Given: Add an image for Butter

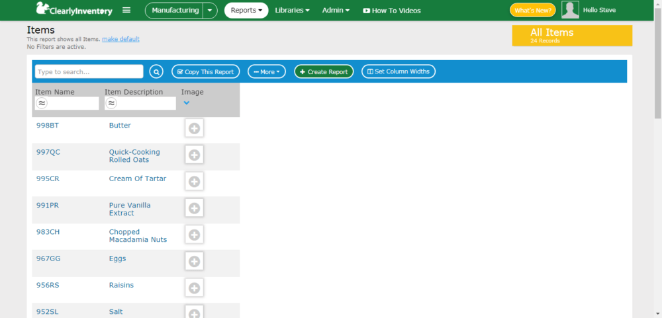Looking at the screenshot, I should tap(194, 128).
